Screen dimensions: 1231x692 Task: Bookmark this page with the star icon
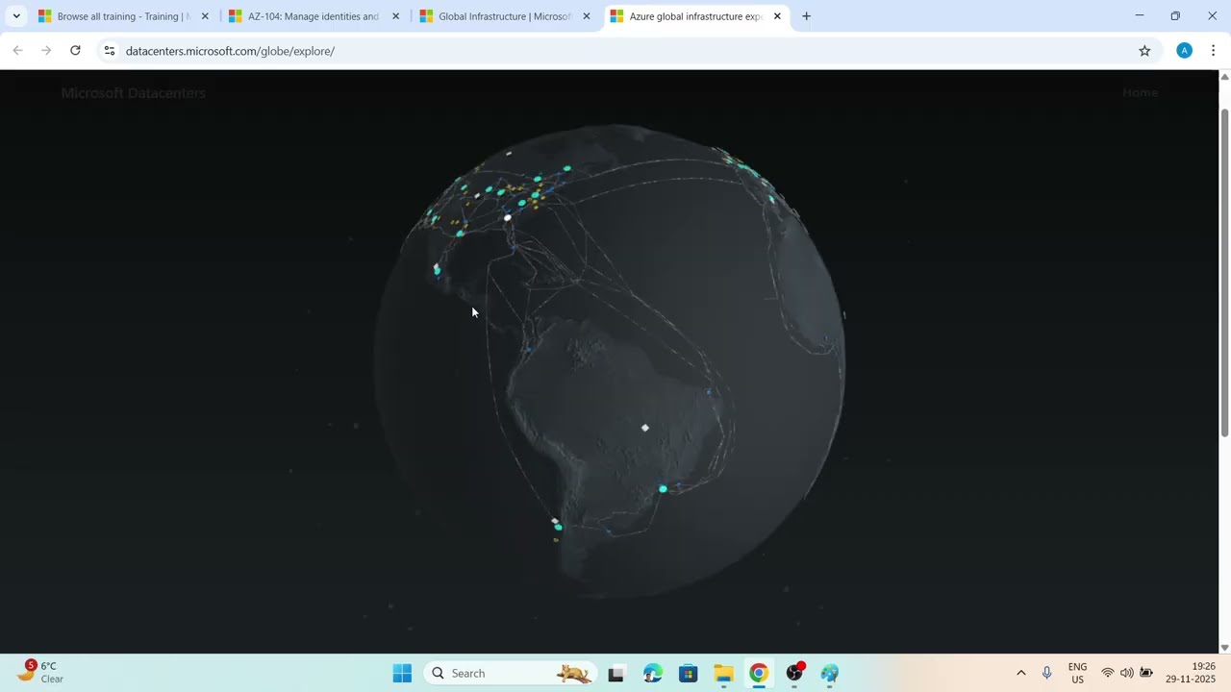click(x=1144, y=51)
